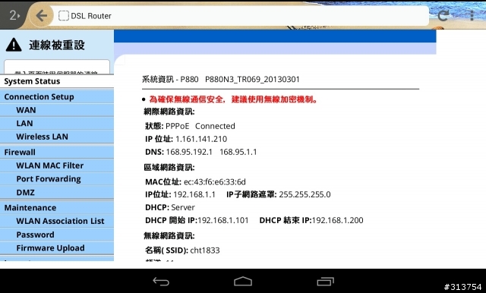Click subnet mask 255.255.255.0
The image size is (486, 293).
pyautogui.click(x=305, y=194)
